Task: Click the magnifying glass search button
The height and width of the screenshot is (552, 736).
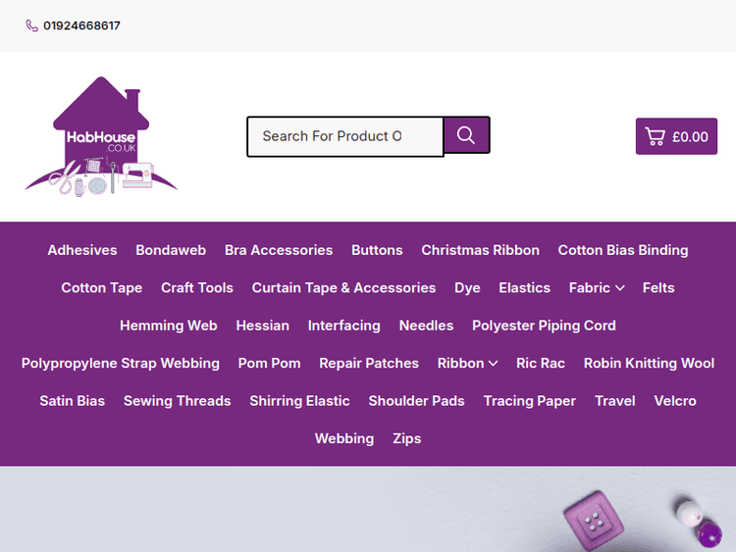Action: point(466,135)
